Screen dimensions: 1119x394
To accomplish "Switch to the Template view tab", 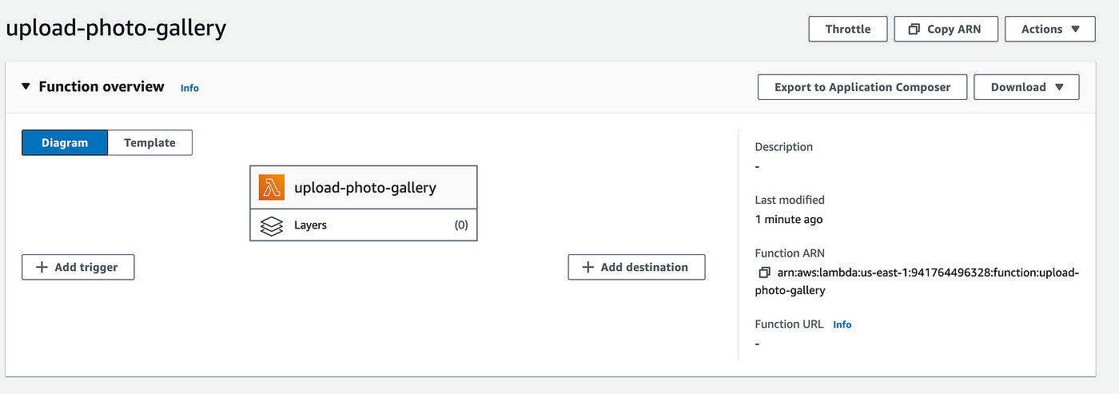I will click(149, 143).
